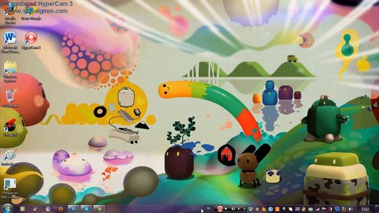
Task: Open HyperCam 3 desktop shortcut
Action: coord(31,40)
